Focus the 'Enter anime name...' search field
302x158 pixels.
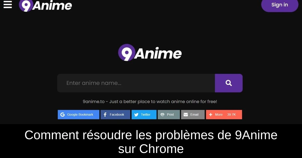[x=136, y=83]
